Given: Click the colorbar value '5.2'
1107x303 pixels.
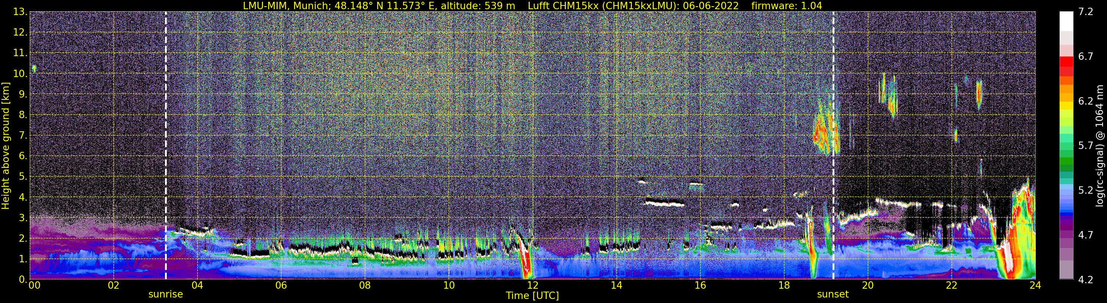Looking at the screenshot, I should [1086, 190].
